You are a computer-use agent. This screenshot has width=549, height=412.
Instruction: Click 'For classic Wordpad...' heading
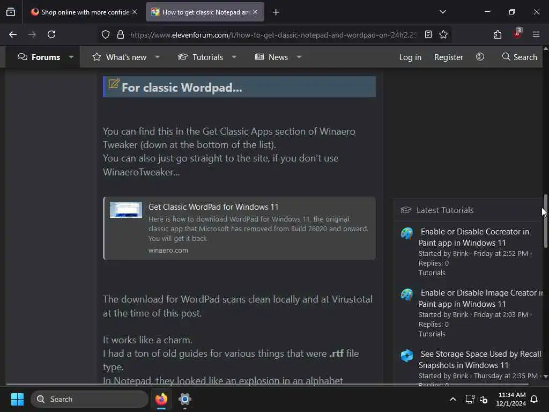pos(182,87)
